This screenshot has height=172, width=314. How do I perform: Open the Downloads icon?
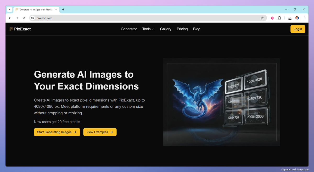click(290, 18)
